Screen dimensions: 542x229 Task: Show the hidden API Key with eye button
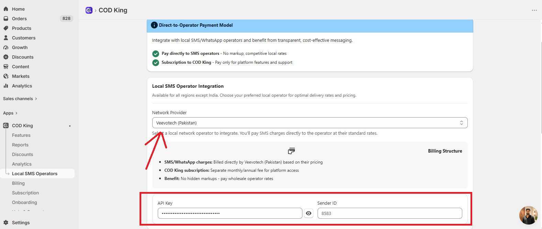pos(309,213)
